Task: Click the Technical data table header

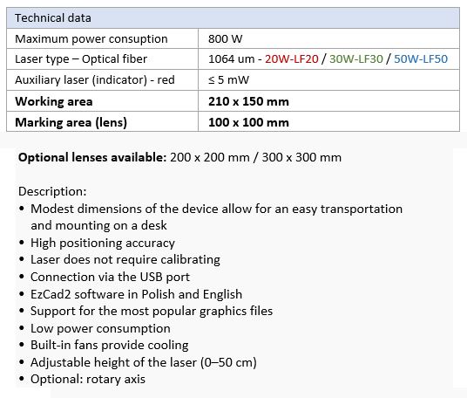Action: pos(233,18)
